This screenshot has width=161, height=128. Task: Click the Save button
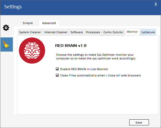pos(139,122)
